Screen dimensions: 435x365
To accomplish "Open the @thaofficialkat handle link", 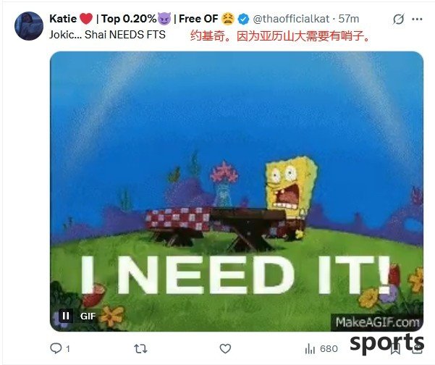I will (291, 19).
